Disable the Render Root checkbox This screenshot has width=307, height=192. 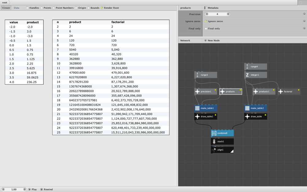(x=102, y=8)
